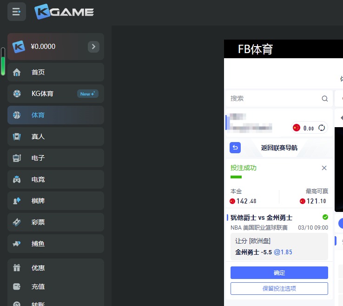The width and height of the screenshot is (343, 306).
Task: Click the match title 犹他爵士 vs 金州勇士
Action: [261, 218]
